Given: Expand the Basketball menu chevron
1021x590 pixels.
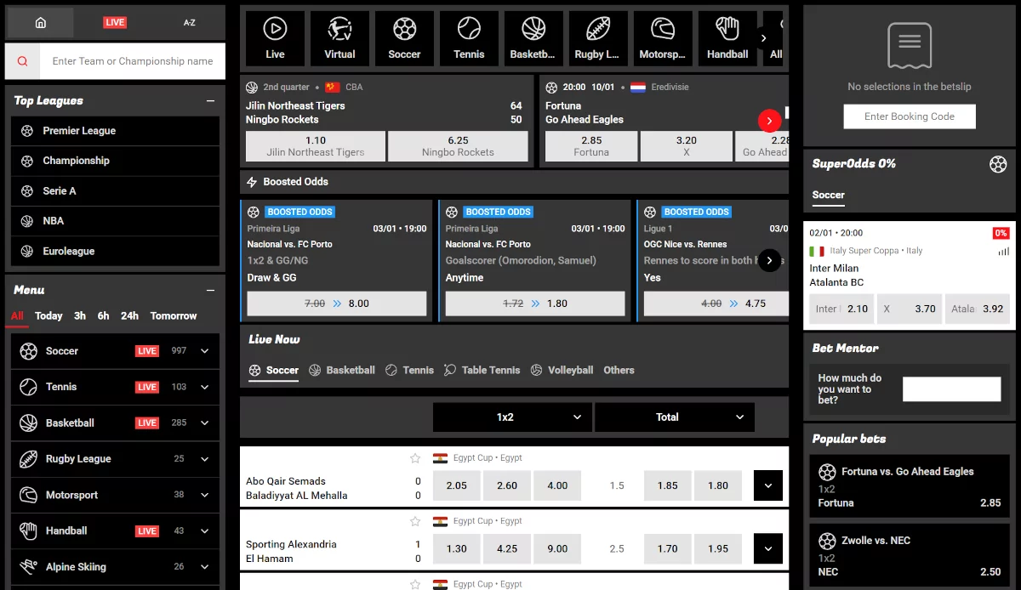Looking at the screenshot, I should [205, 423].
